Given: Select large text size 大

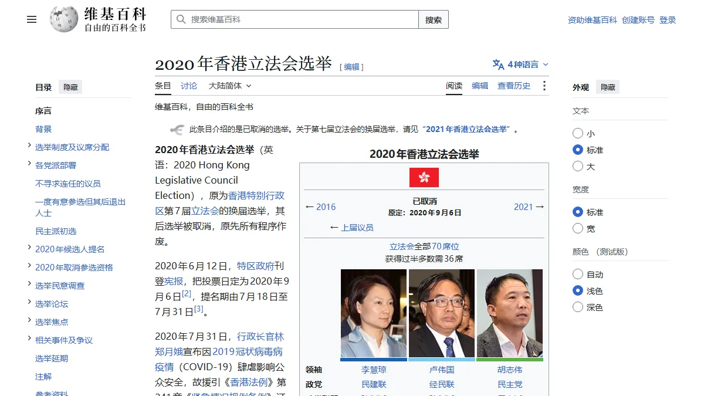Looking at the screenshot, I should tap(578, 167).
